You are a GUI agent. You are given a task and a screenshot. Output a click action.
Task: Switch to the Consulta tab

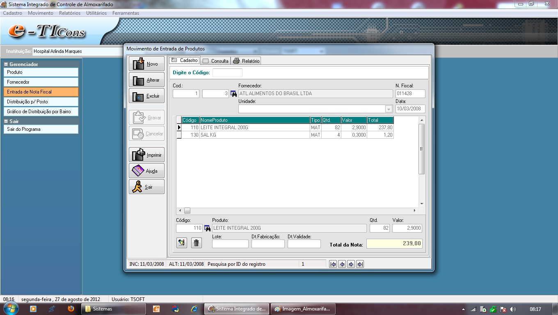tap(215, 61)
